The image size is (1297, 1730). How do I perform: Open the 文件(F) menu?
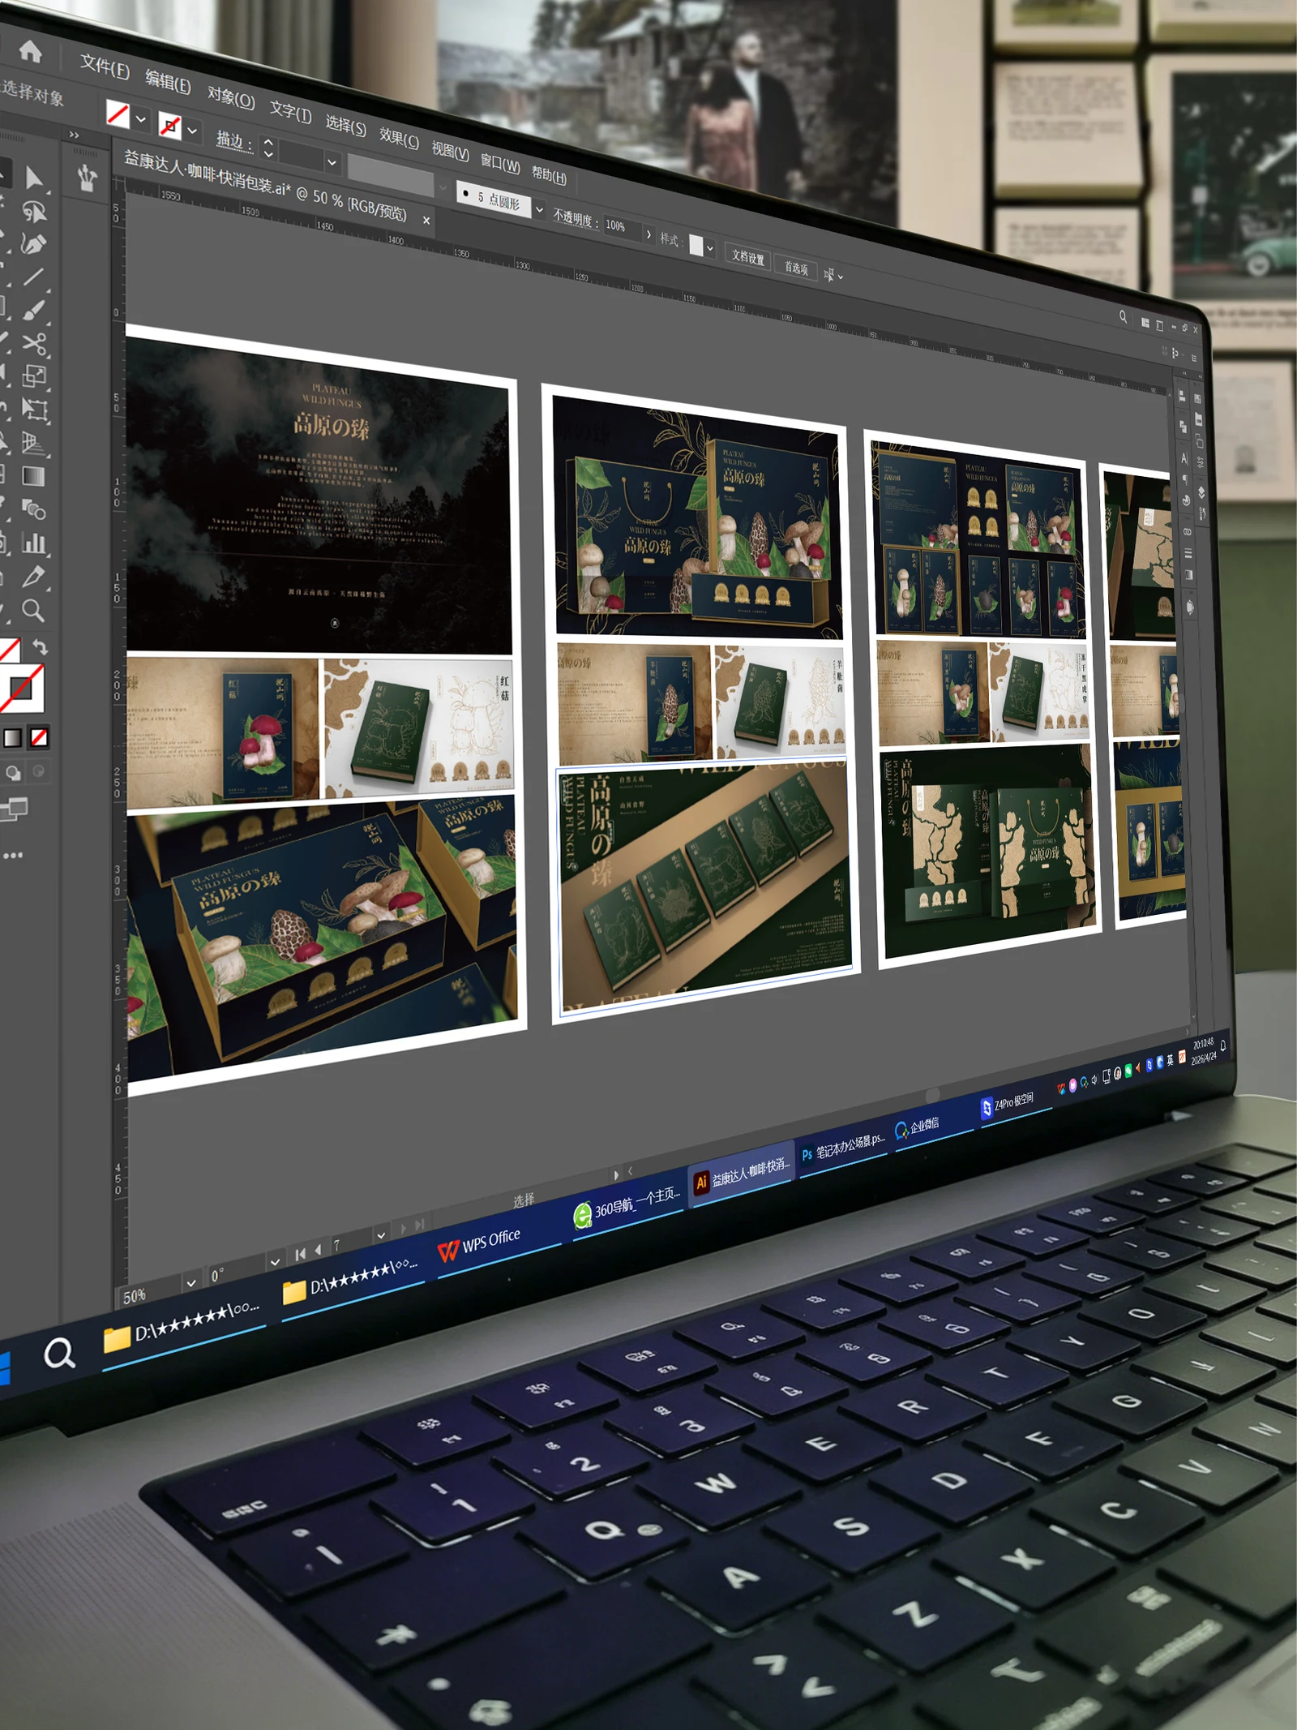pos(105,67)
